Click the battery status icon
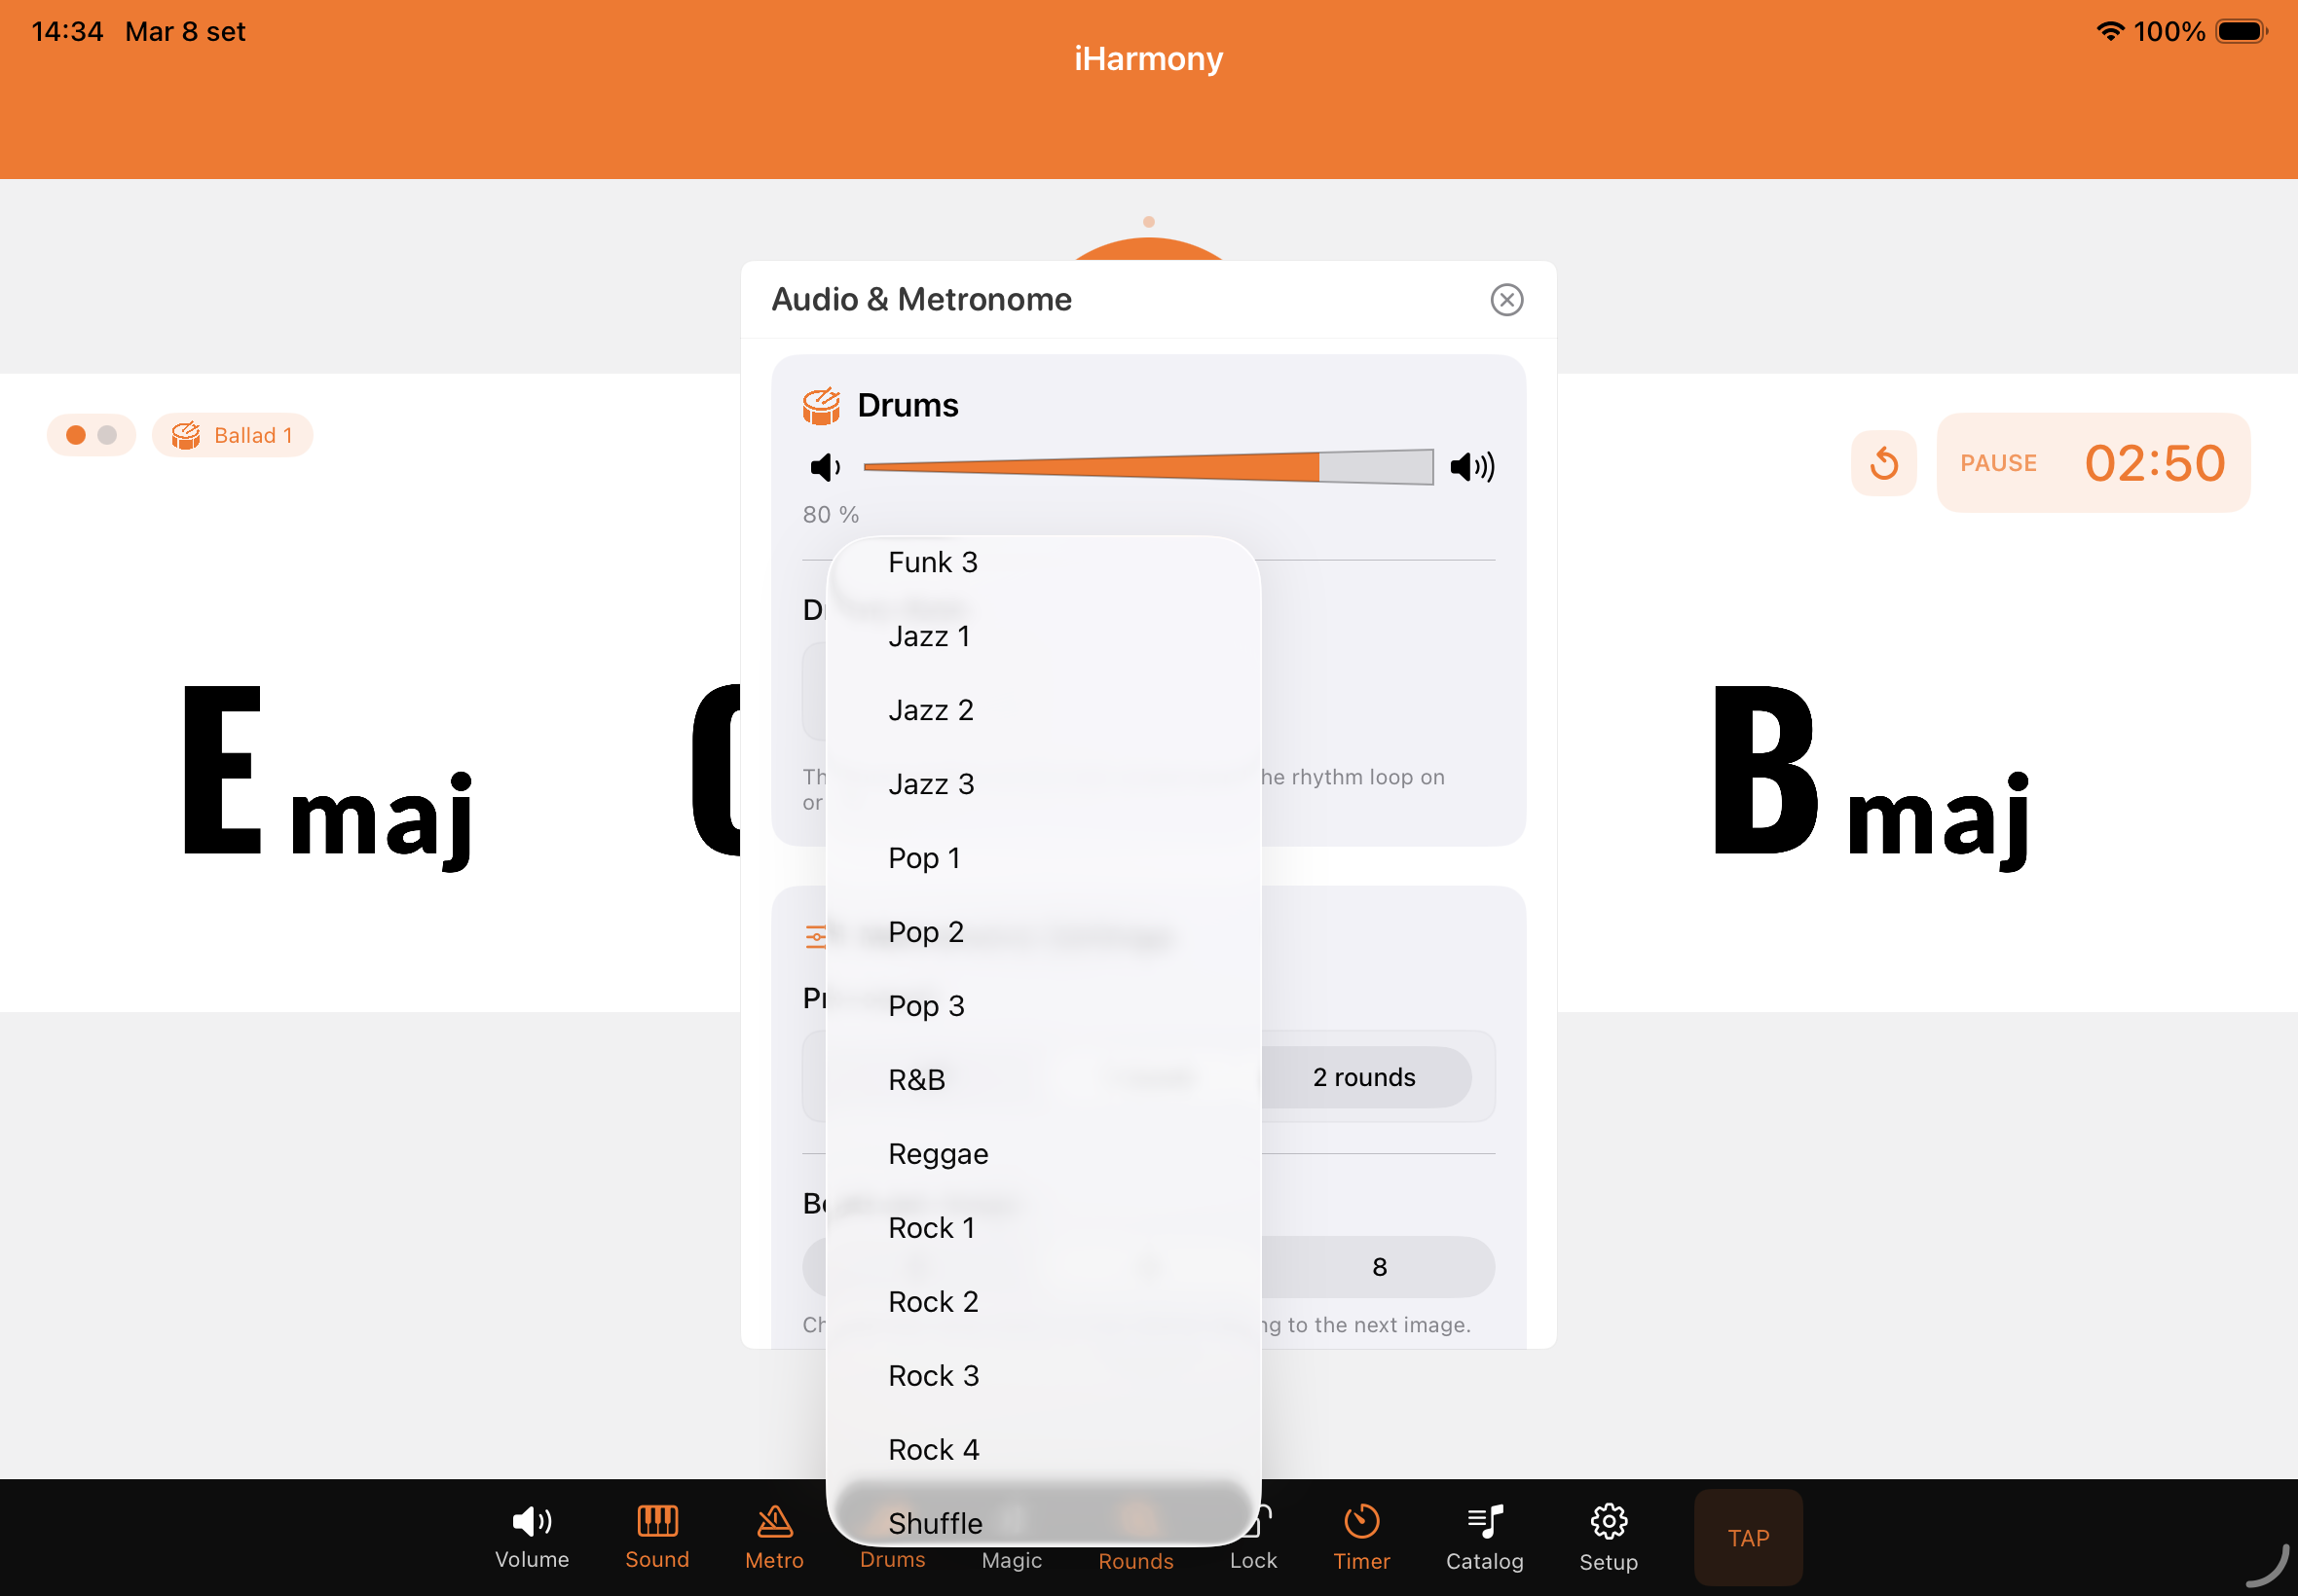The image size is (2298, 1596). pyautogui.click(x=2241, y=31)
